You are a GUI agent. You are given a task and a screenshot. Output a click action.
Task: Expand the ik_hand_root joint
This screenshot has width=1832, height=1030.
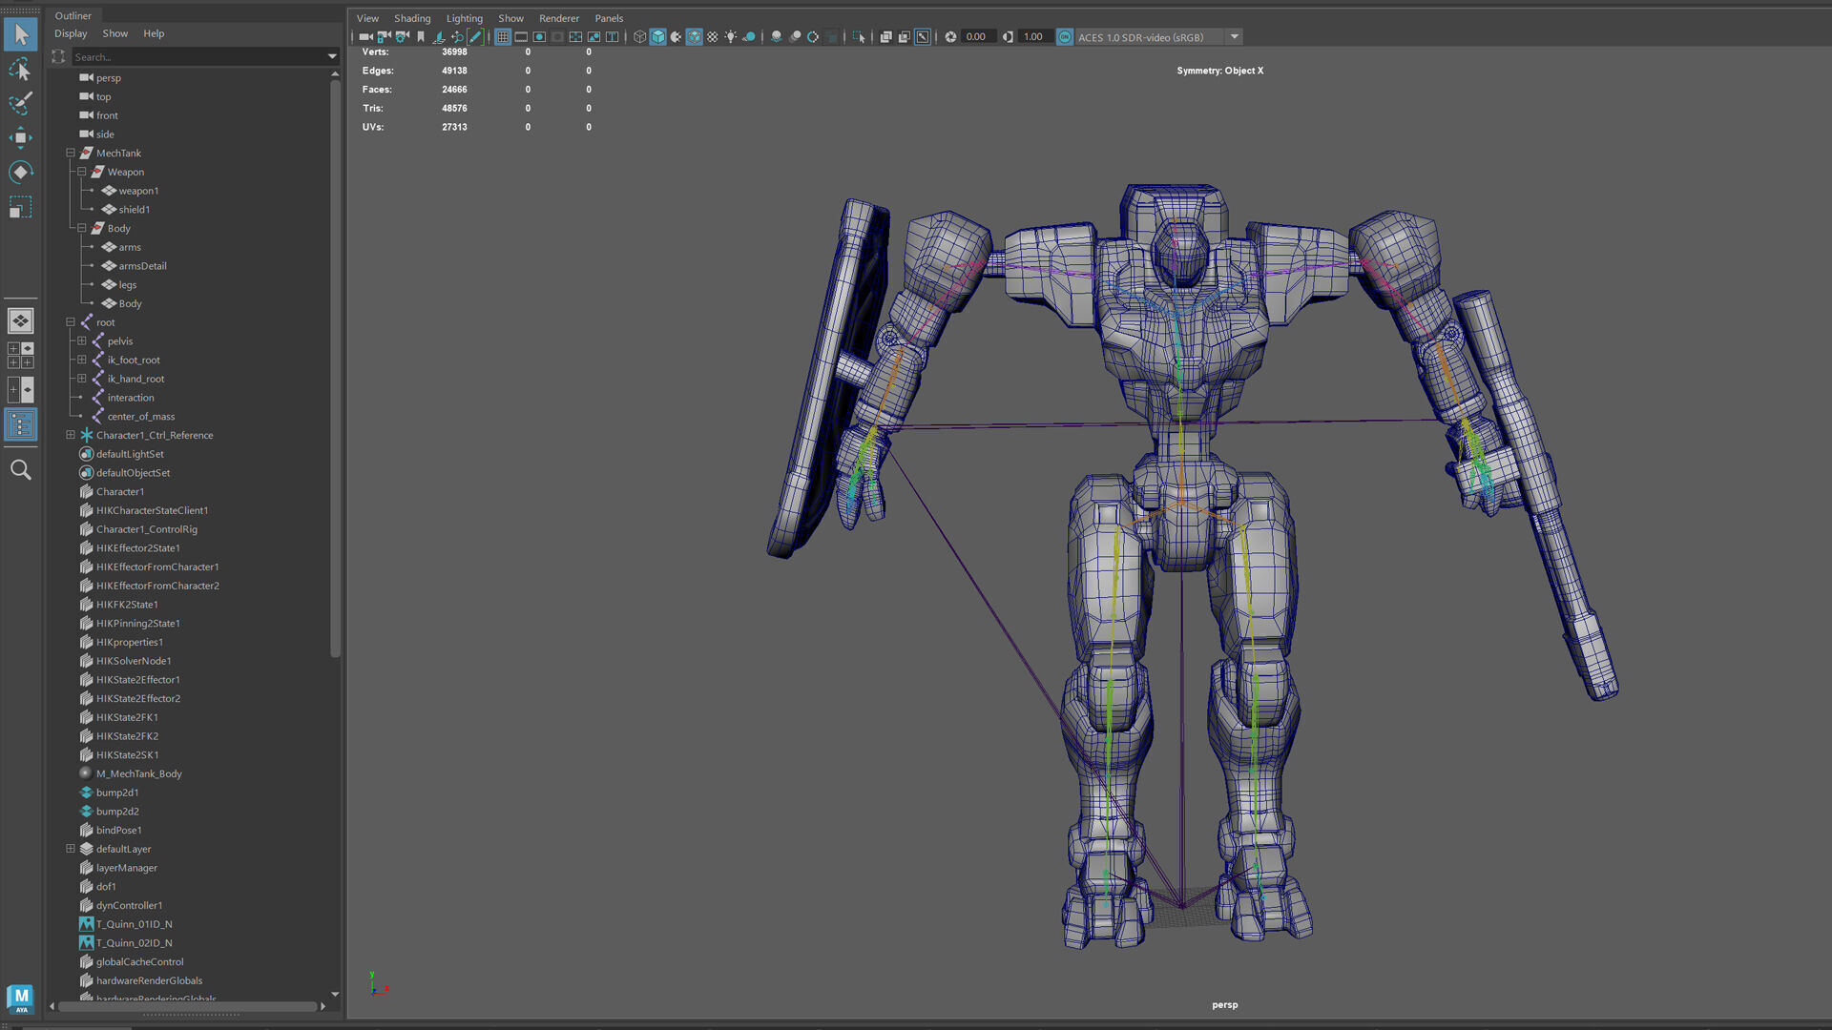click(x=81, y=379)
